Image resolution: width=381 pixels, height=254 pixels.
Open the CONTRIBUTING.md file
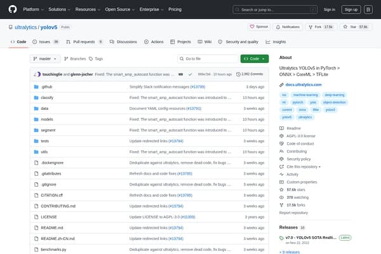click(58, 206)
